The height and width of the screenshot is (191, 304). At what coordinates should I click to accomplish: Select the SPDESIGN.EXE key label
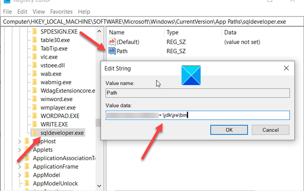[x=59, y=32]
